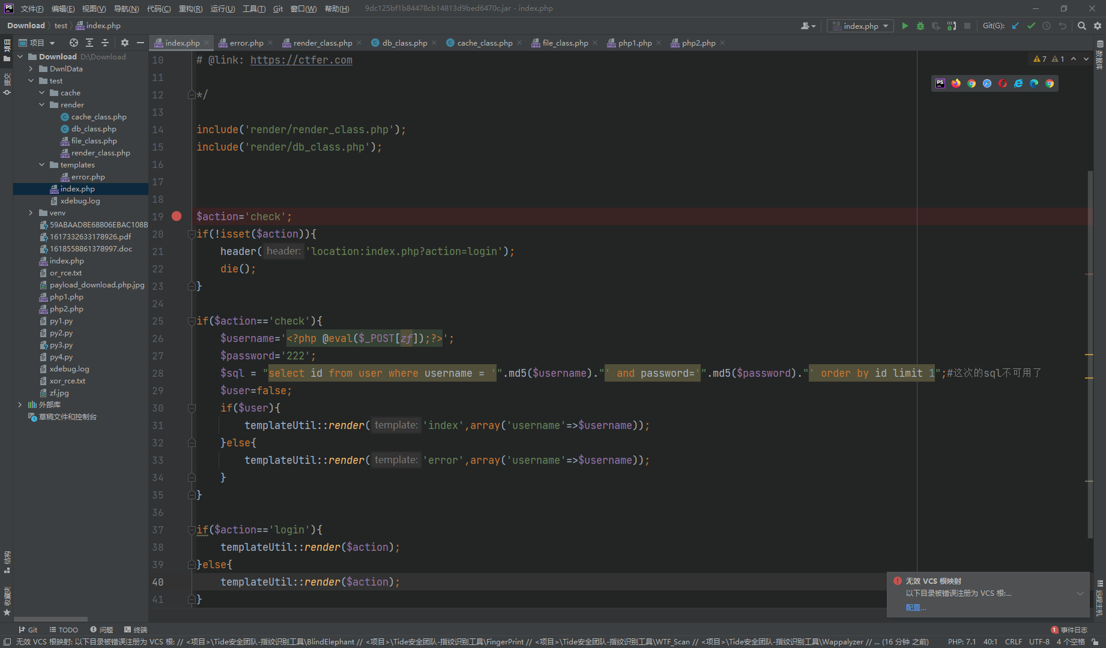Toggle the code fold marker at line 30

(192, 408)
